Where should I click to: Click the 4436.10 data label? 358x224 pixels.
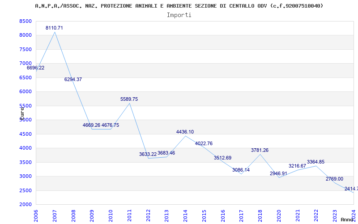coord(185,132)
